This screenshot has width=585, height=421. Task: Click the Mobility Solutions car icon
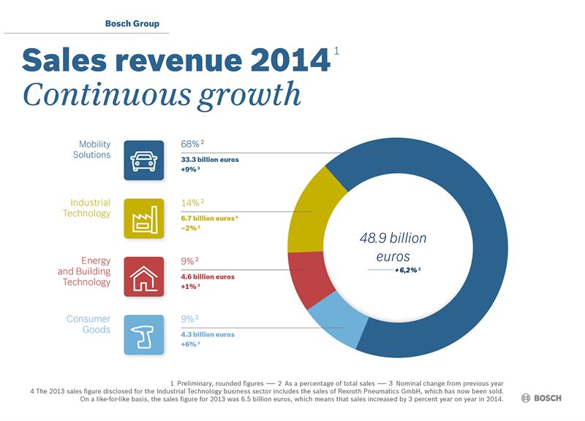click(x=144, y=160)
